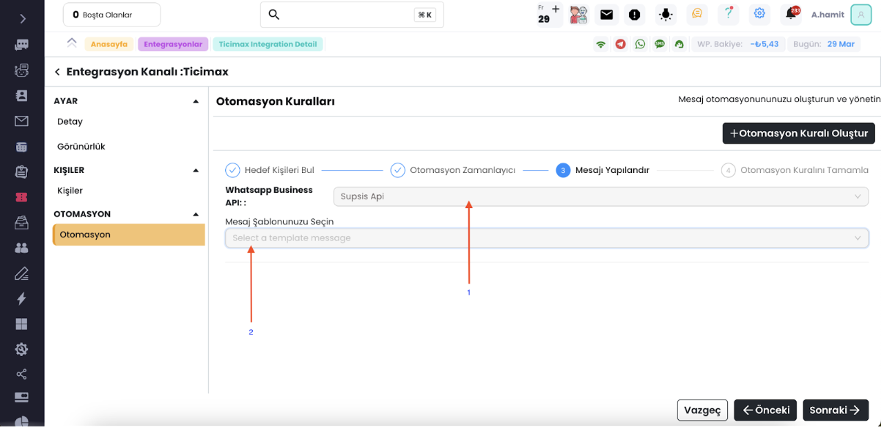Jump to Otomasyon Zamanlayıcı step

coord(453,170)
